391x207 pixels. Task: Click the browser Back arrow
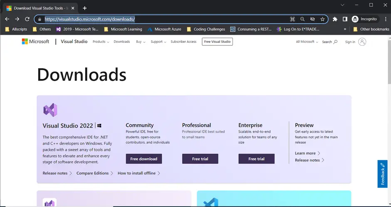7,19
